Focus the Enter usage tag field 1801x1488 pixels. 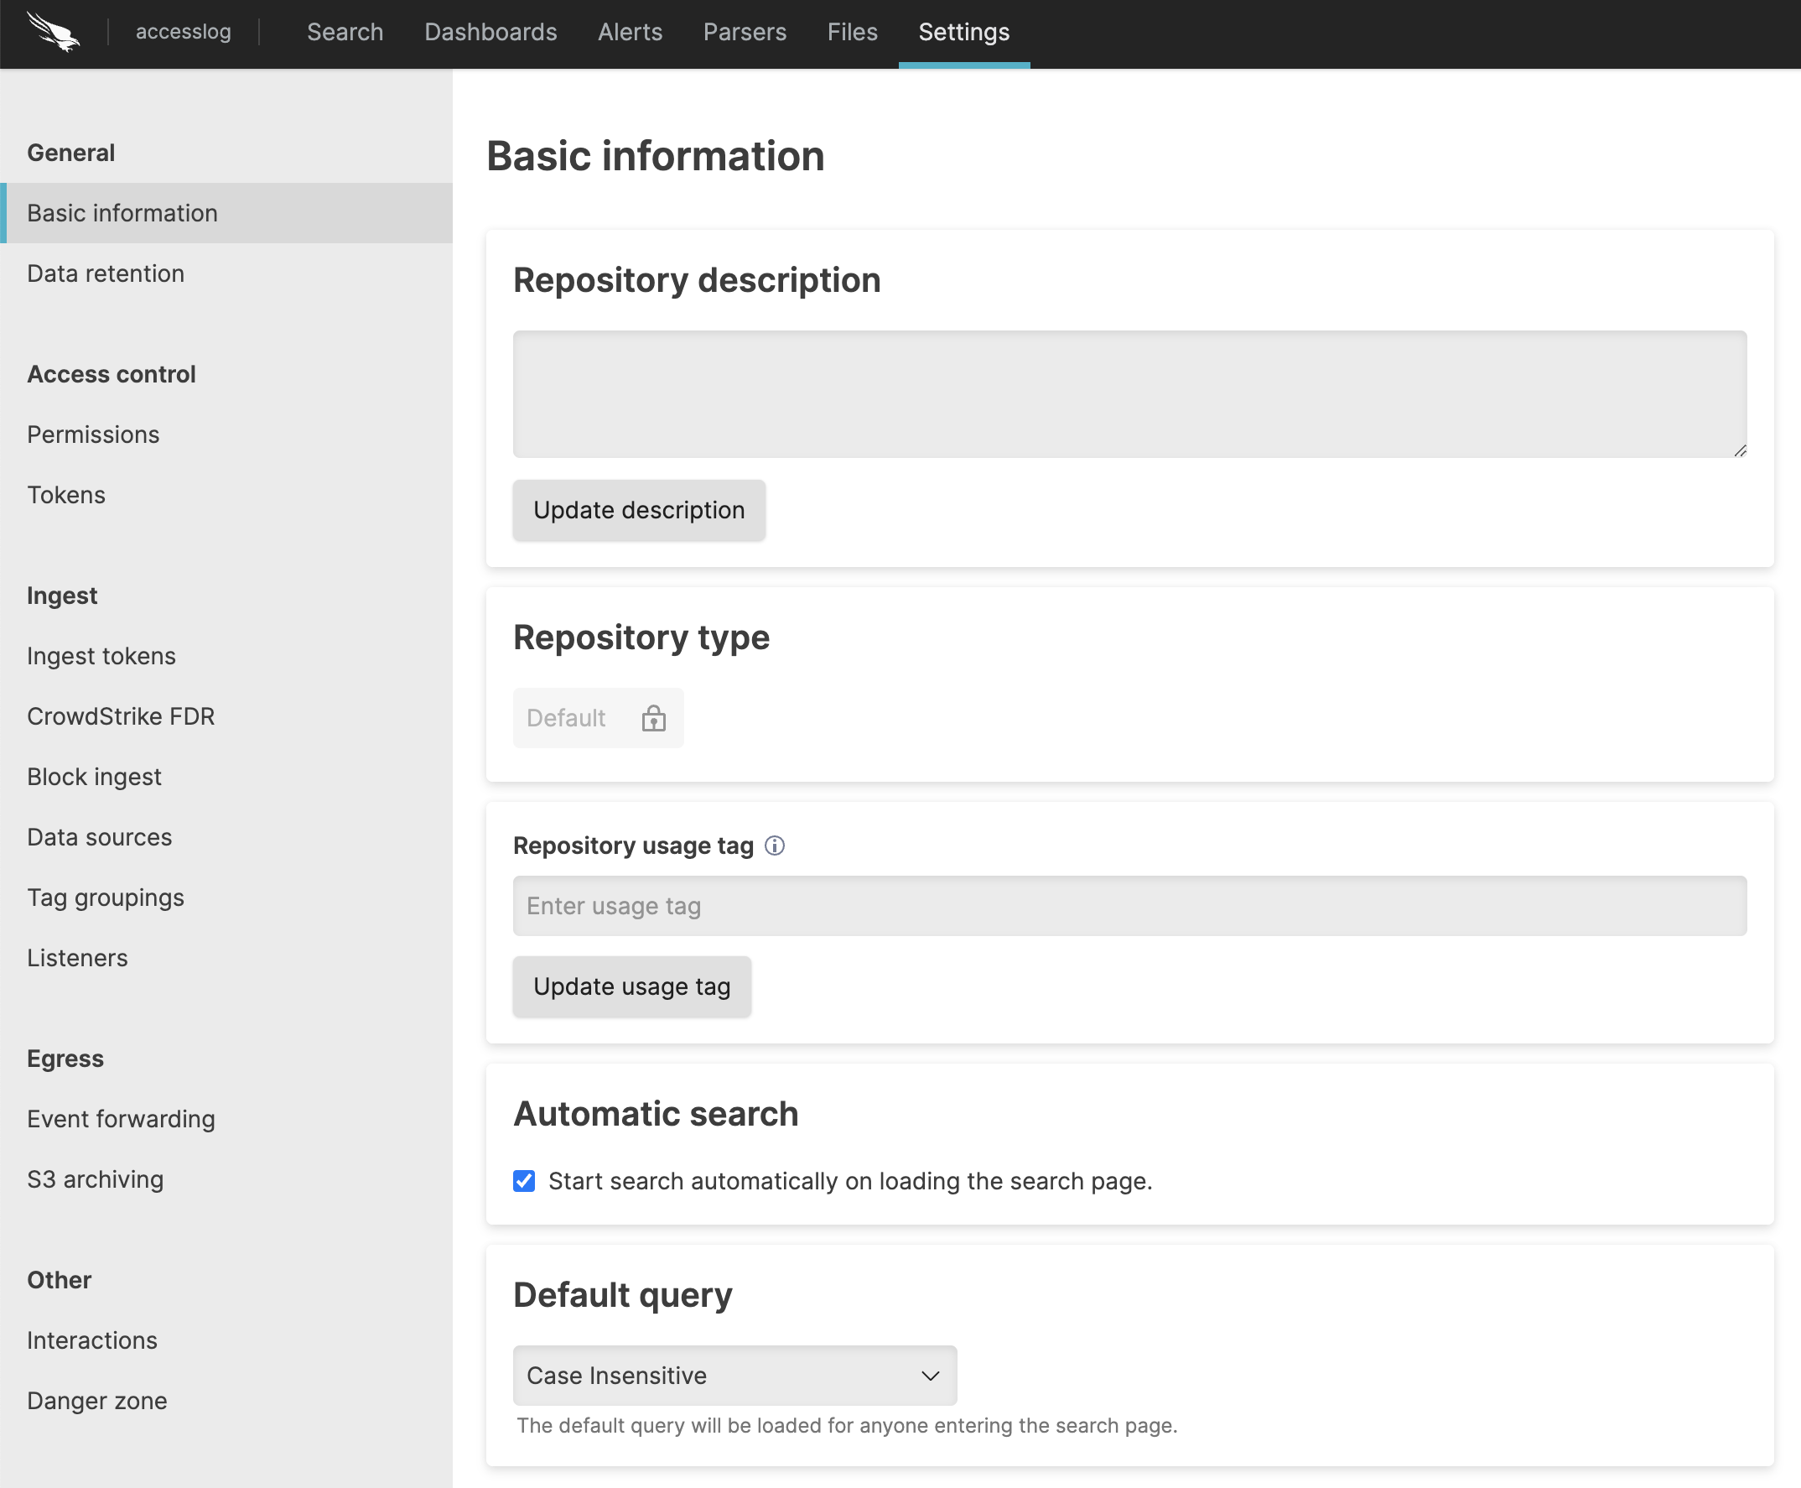1130,906
